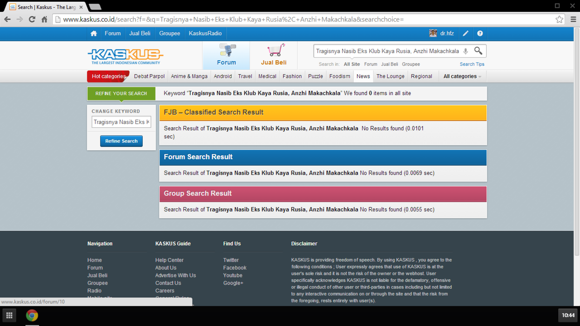Reload the page in the browser
The height and width of the screenshot is (326, 580).
pos(32,19)
